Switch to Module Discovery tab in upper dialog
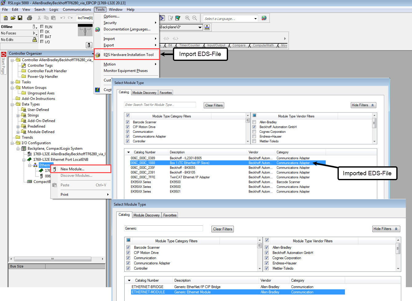Screen dimensions: 412x301 [144, 93]
